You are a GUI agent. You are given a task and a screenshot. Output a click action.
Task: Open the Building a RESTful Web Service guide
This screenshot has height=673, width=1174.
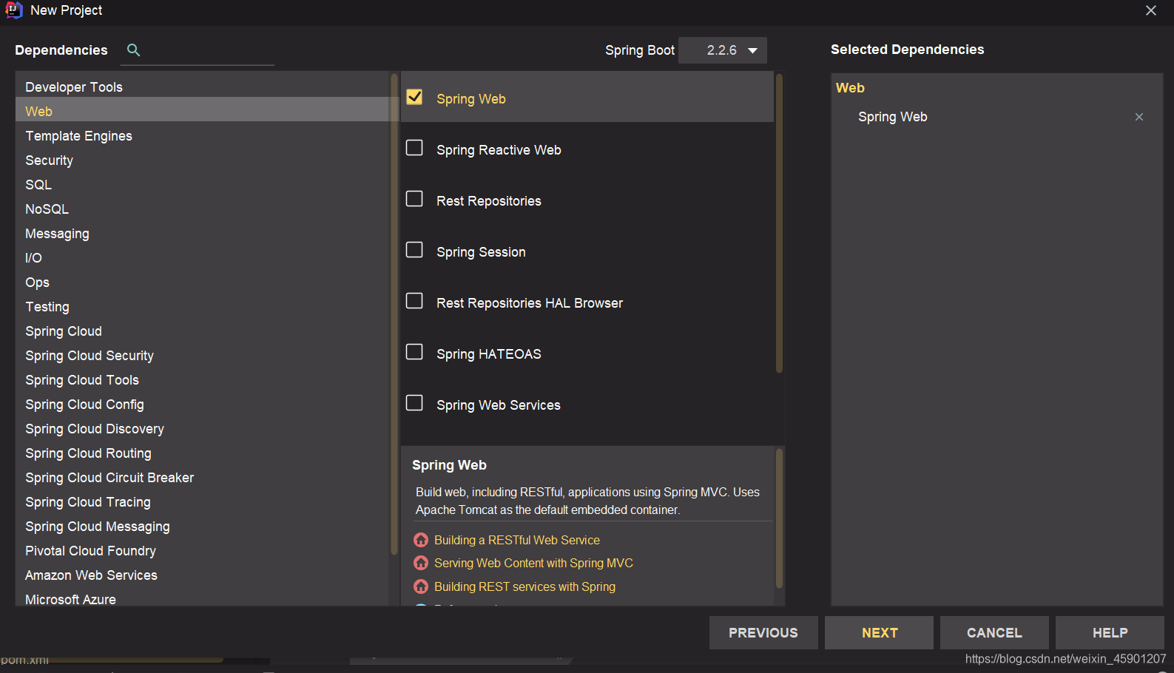coord(517,540)
